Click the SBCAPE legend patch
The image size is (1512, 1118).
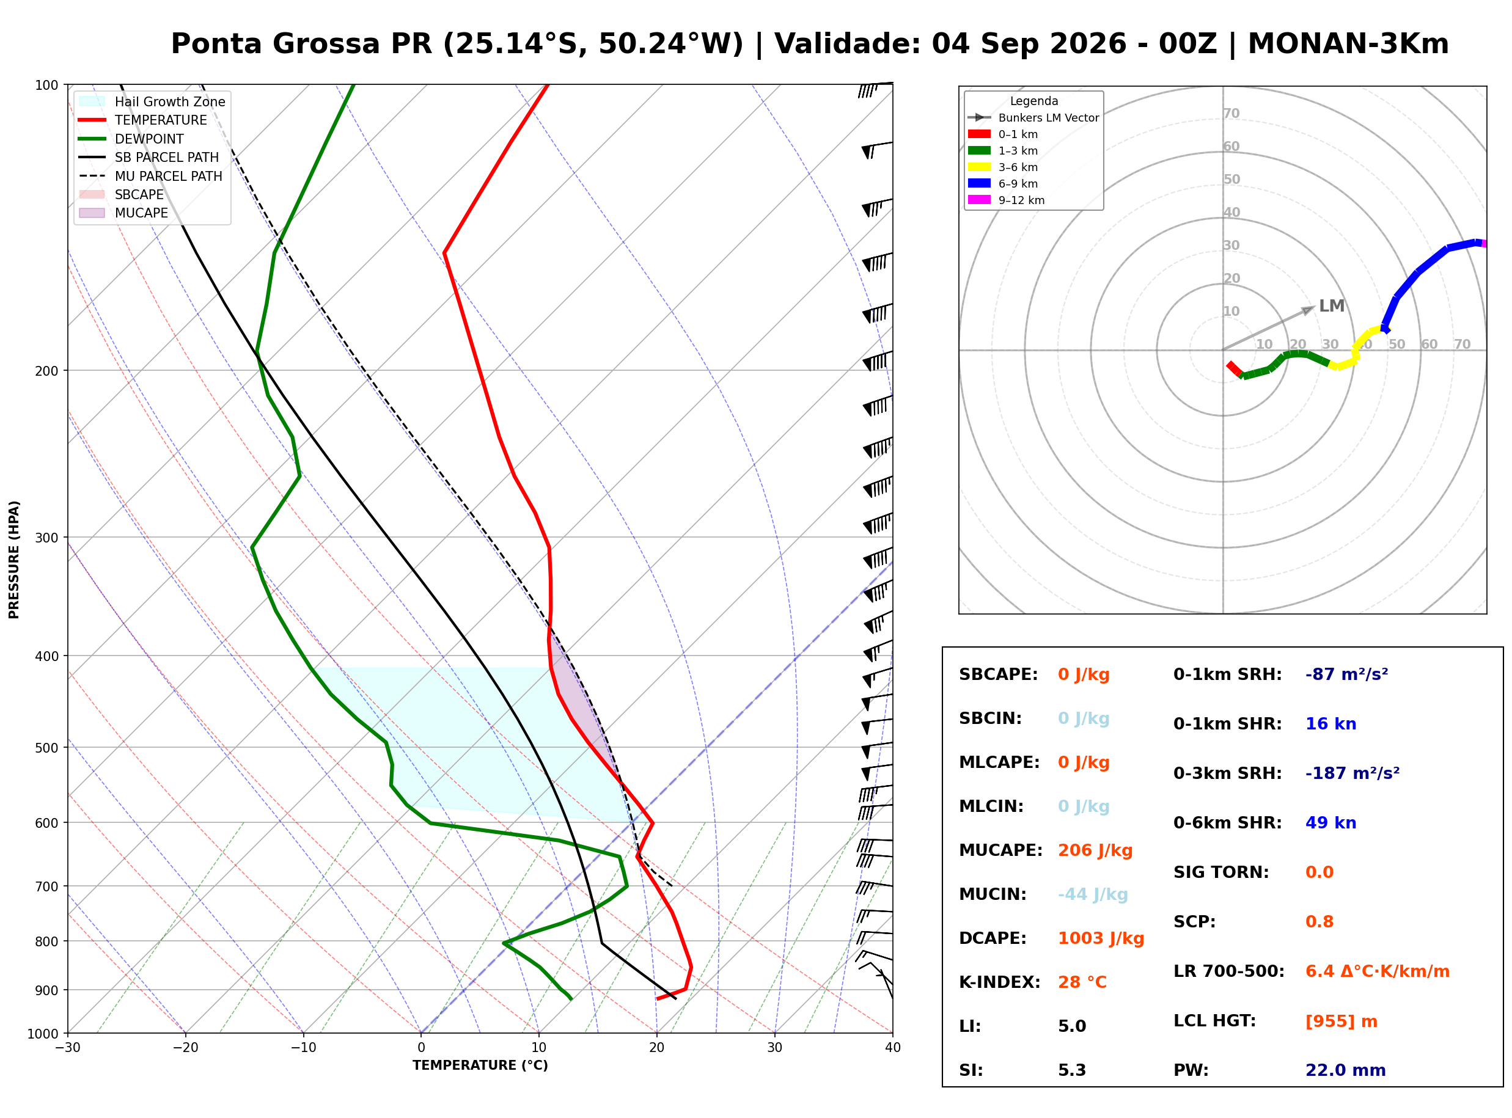pos(92,194)
